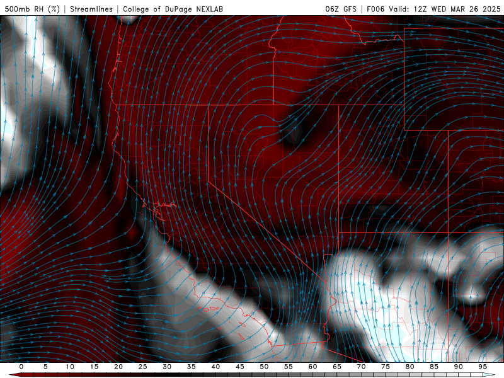Click the '70' value on color scale
504x378 pixels.
click(x=361, y=367)
